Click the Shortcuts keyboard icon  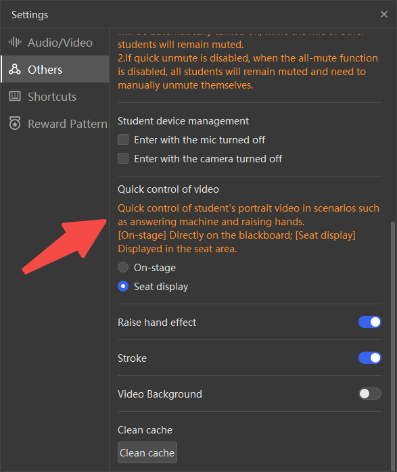coord(15,96)
